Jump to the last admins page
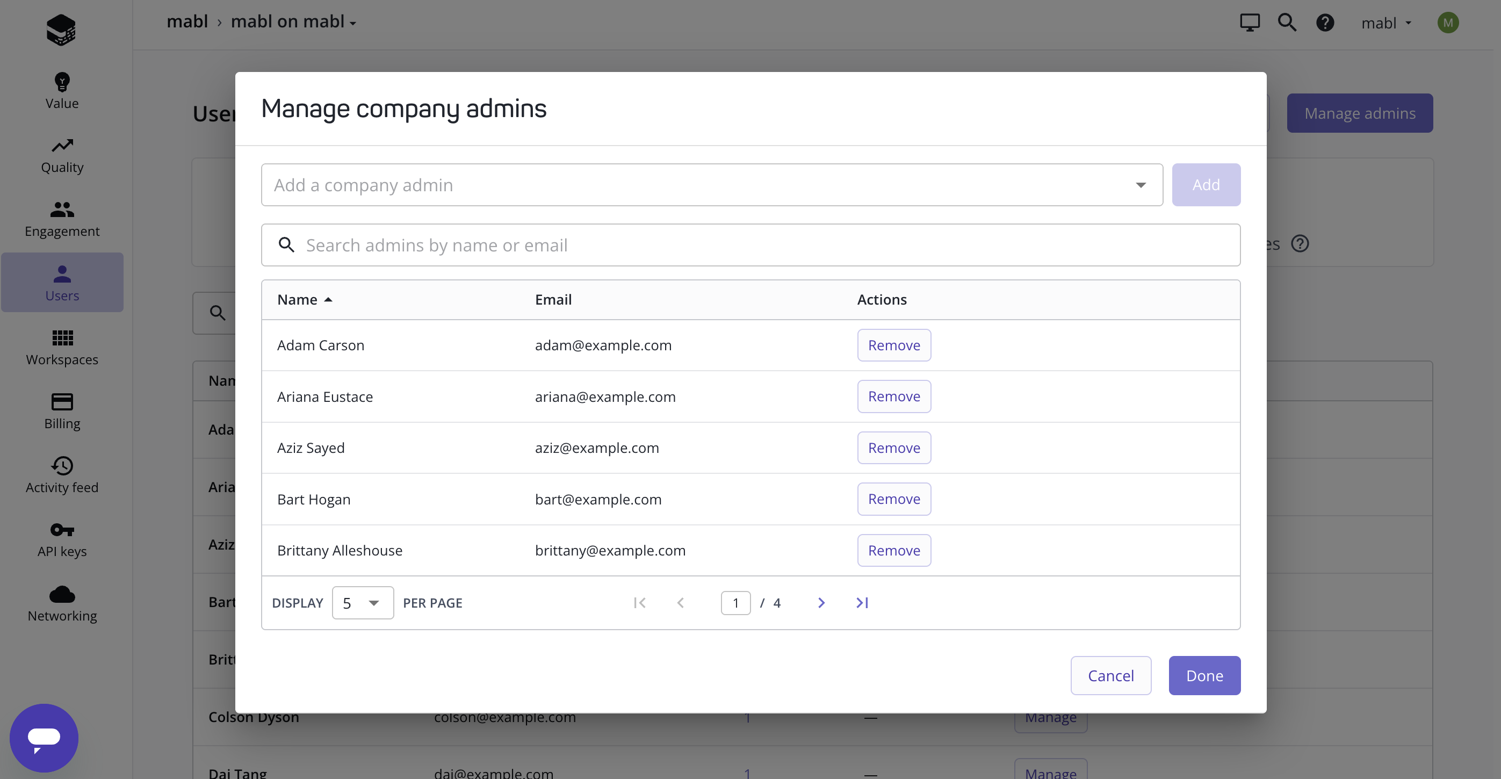This screenshot has width=1501, height=779. coord(862,602)
